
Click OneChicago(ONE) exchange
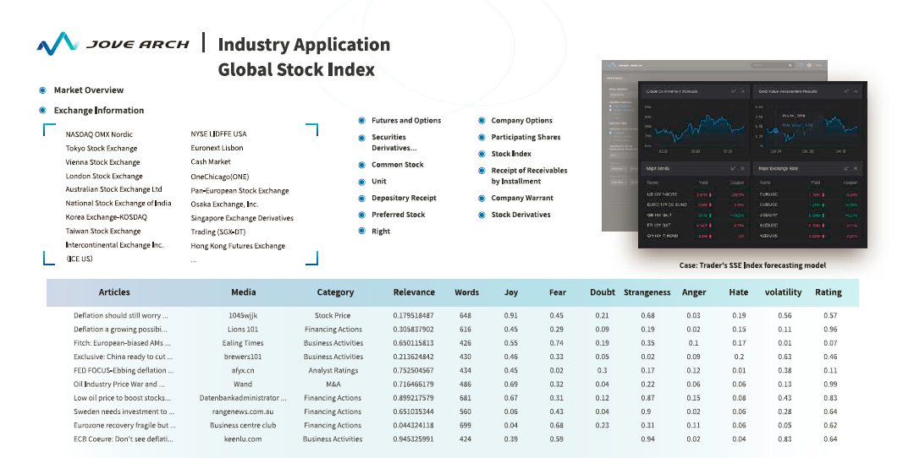(220, 177)
